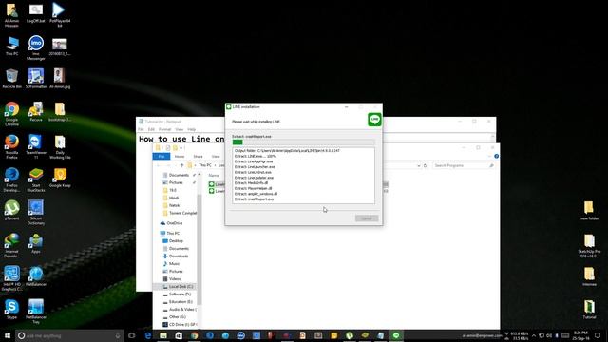Select Videos in navigation pane
608x342 pixels.
point(171,278)
